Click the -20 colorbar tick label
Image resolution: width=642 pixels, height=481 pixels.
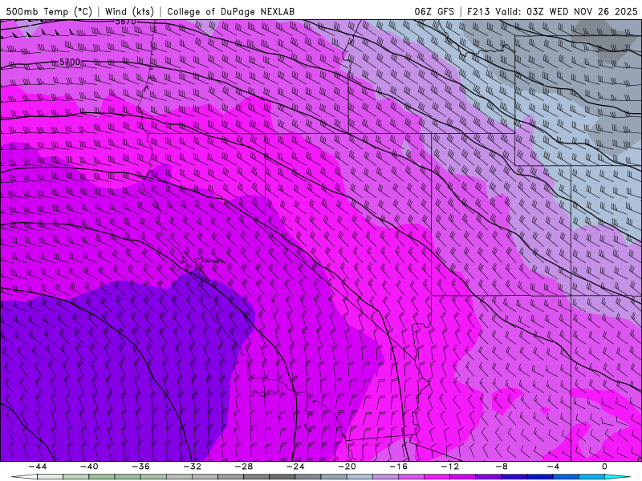347,467
